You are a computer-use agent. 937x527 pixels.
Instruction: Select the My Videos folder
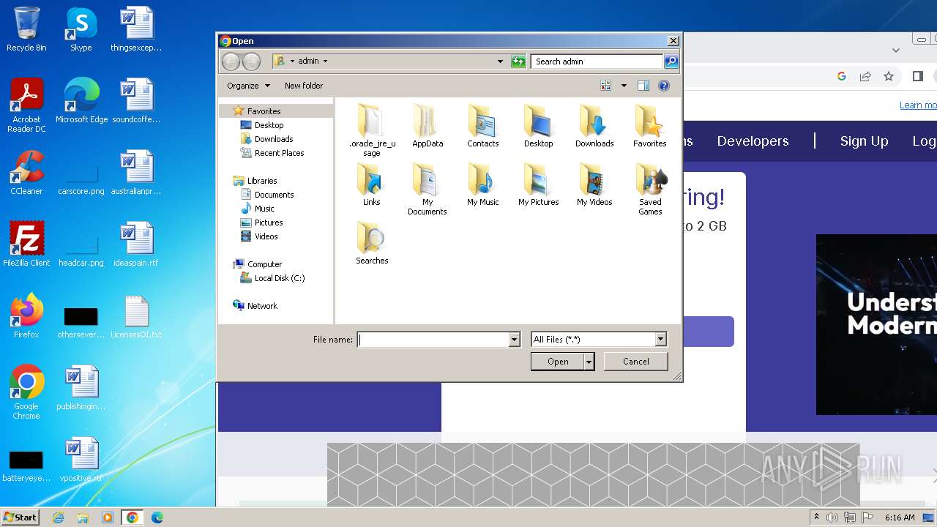[x=594, y=184]
